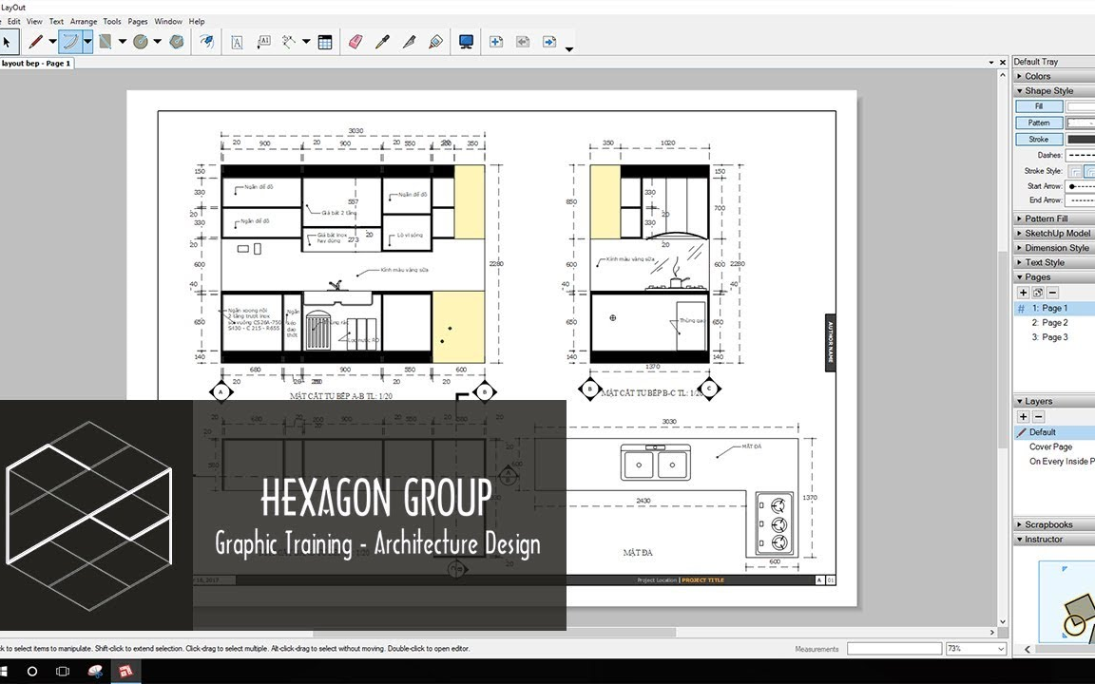This screenshot has width=1095, height=684.
Task: Toggle Fill in Shape Style
Action: coord(1038,105)
